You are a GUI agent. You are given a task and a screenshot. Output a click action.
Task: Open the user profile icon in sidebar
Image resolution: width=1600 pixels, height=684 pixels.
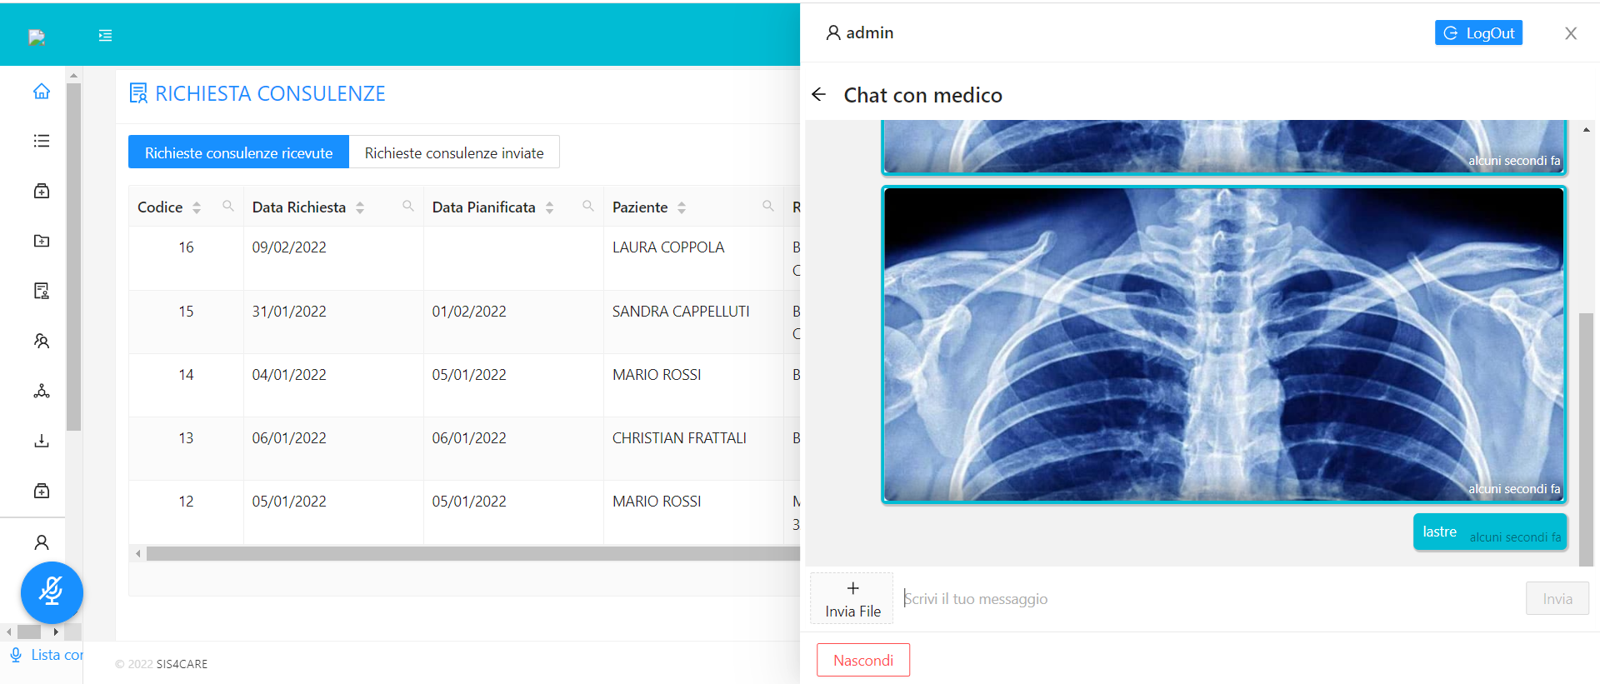(x=41, y=542)
